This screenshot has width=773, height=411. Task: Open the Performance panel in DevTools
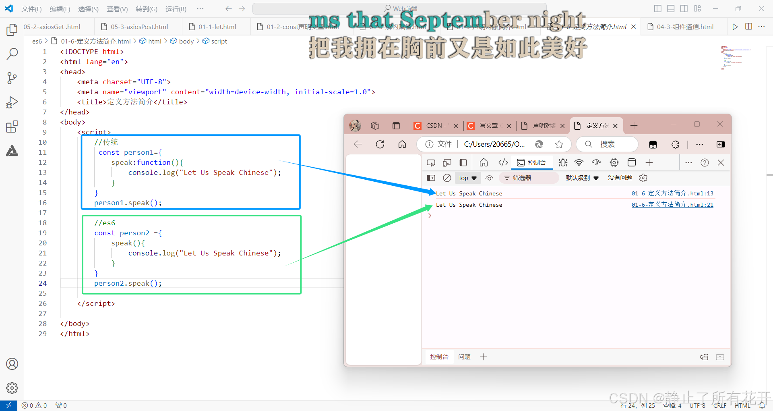596,162
